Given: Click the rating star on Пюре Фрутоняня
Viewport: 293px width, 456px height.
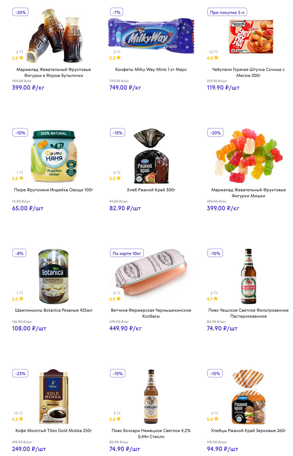Looking at the screenshot, I should [x=21, y=178].
